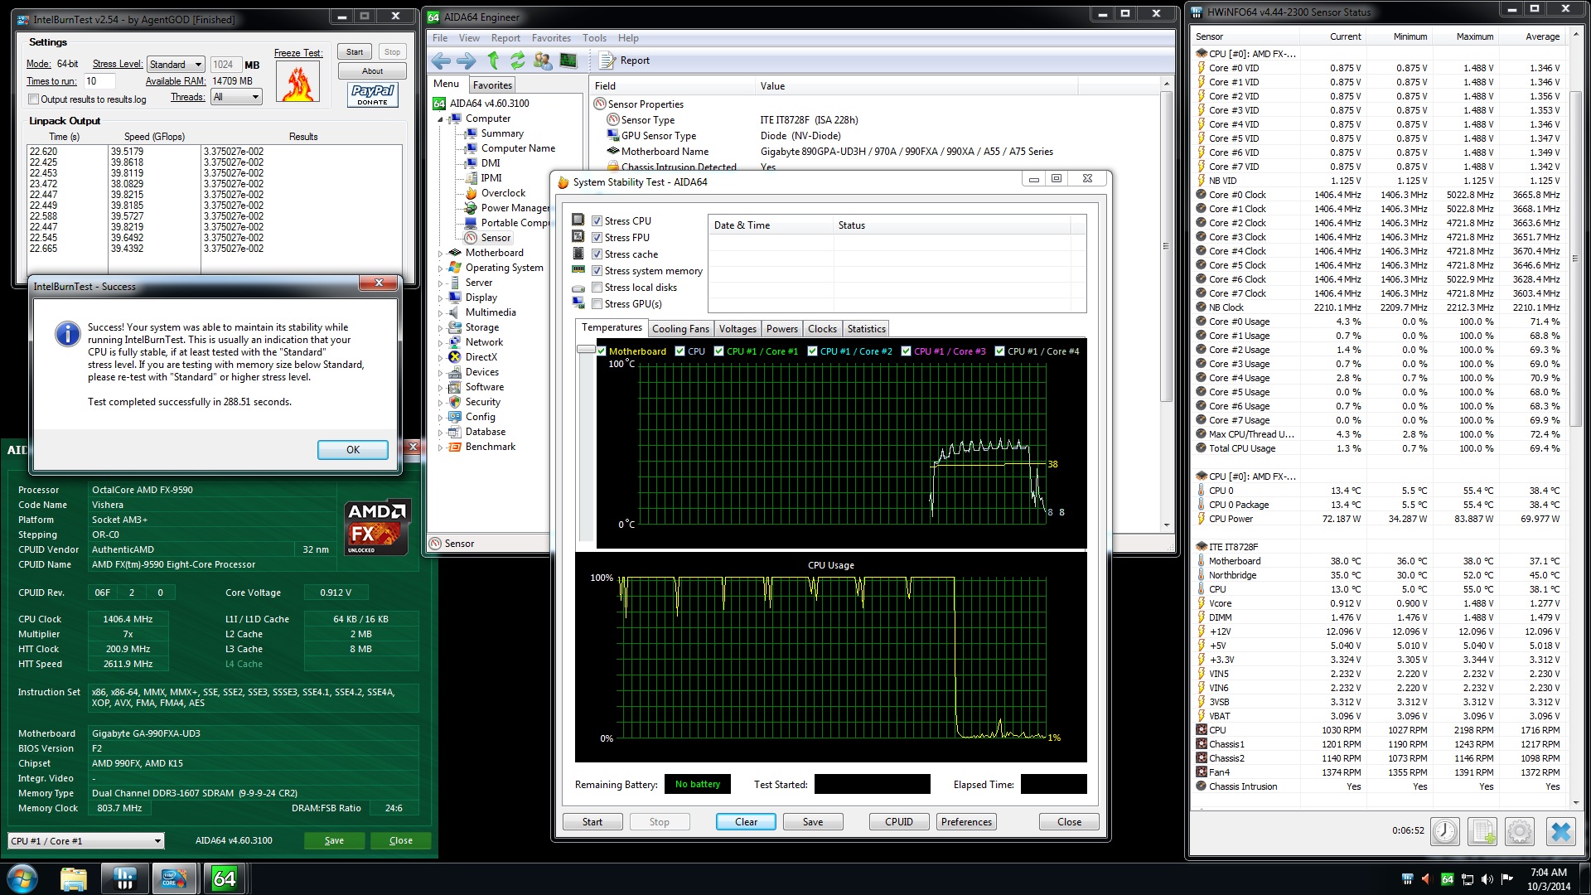Toggle Motherboard temperature graph checkbox
The image size is (1591, 895).
coord(602,351)
